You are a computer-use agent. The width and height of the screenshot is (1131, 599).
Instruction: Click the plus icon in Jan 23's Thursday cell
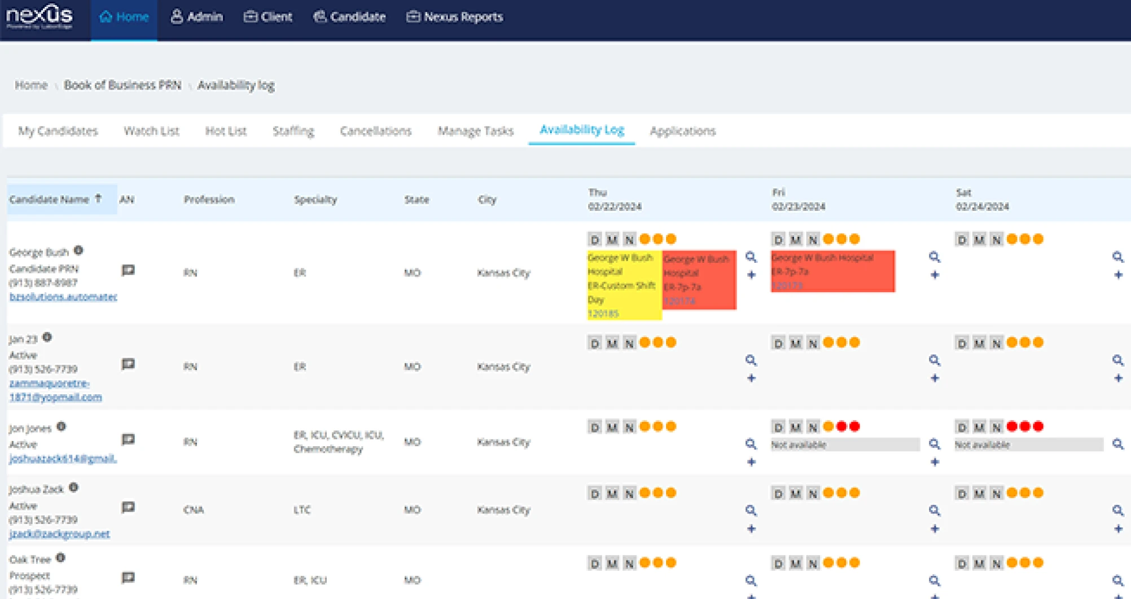pyautogui.click(x=751, y=378)
